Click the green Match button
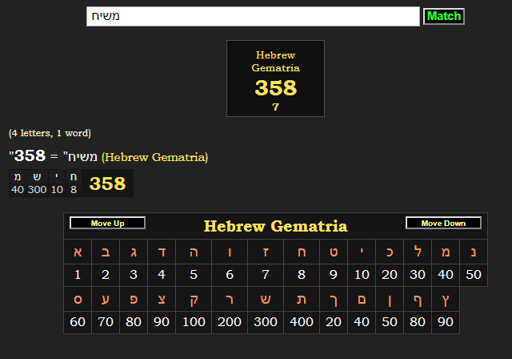 tap(443, 16)
